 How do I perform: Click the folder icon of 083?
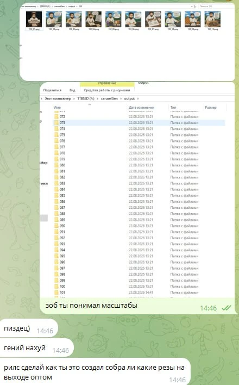pyautogui.click(x=56, y=183)
